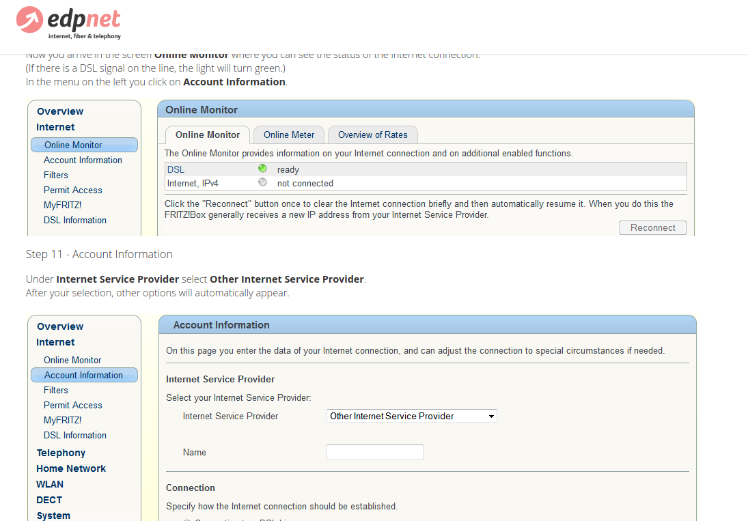Viewport: 748px width, 521px height.
Task: Select Account Information in upper sidebar menu
Action: [83, 160]
